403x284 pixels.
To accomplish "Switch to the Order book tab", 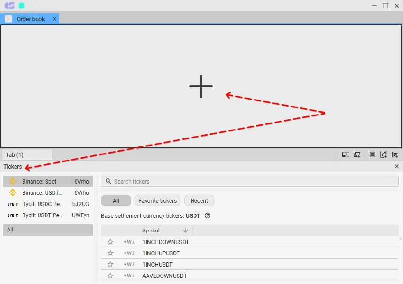I will coord(31,19).
